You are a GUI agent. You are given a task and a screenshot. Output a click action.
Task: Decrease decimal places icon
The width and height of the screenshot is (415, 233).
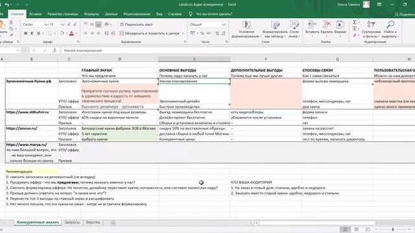pos(224,33)
